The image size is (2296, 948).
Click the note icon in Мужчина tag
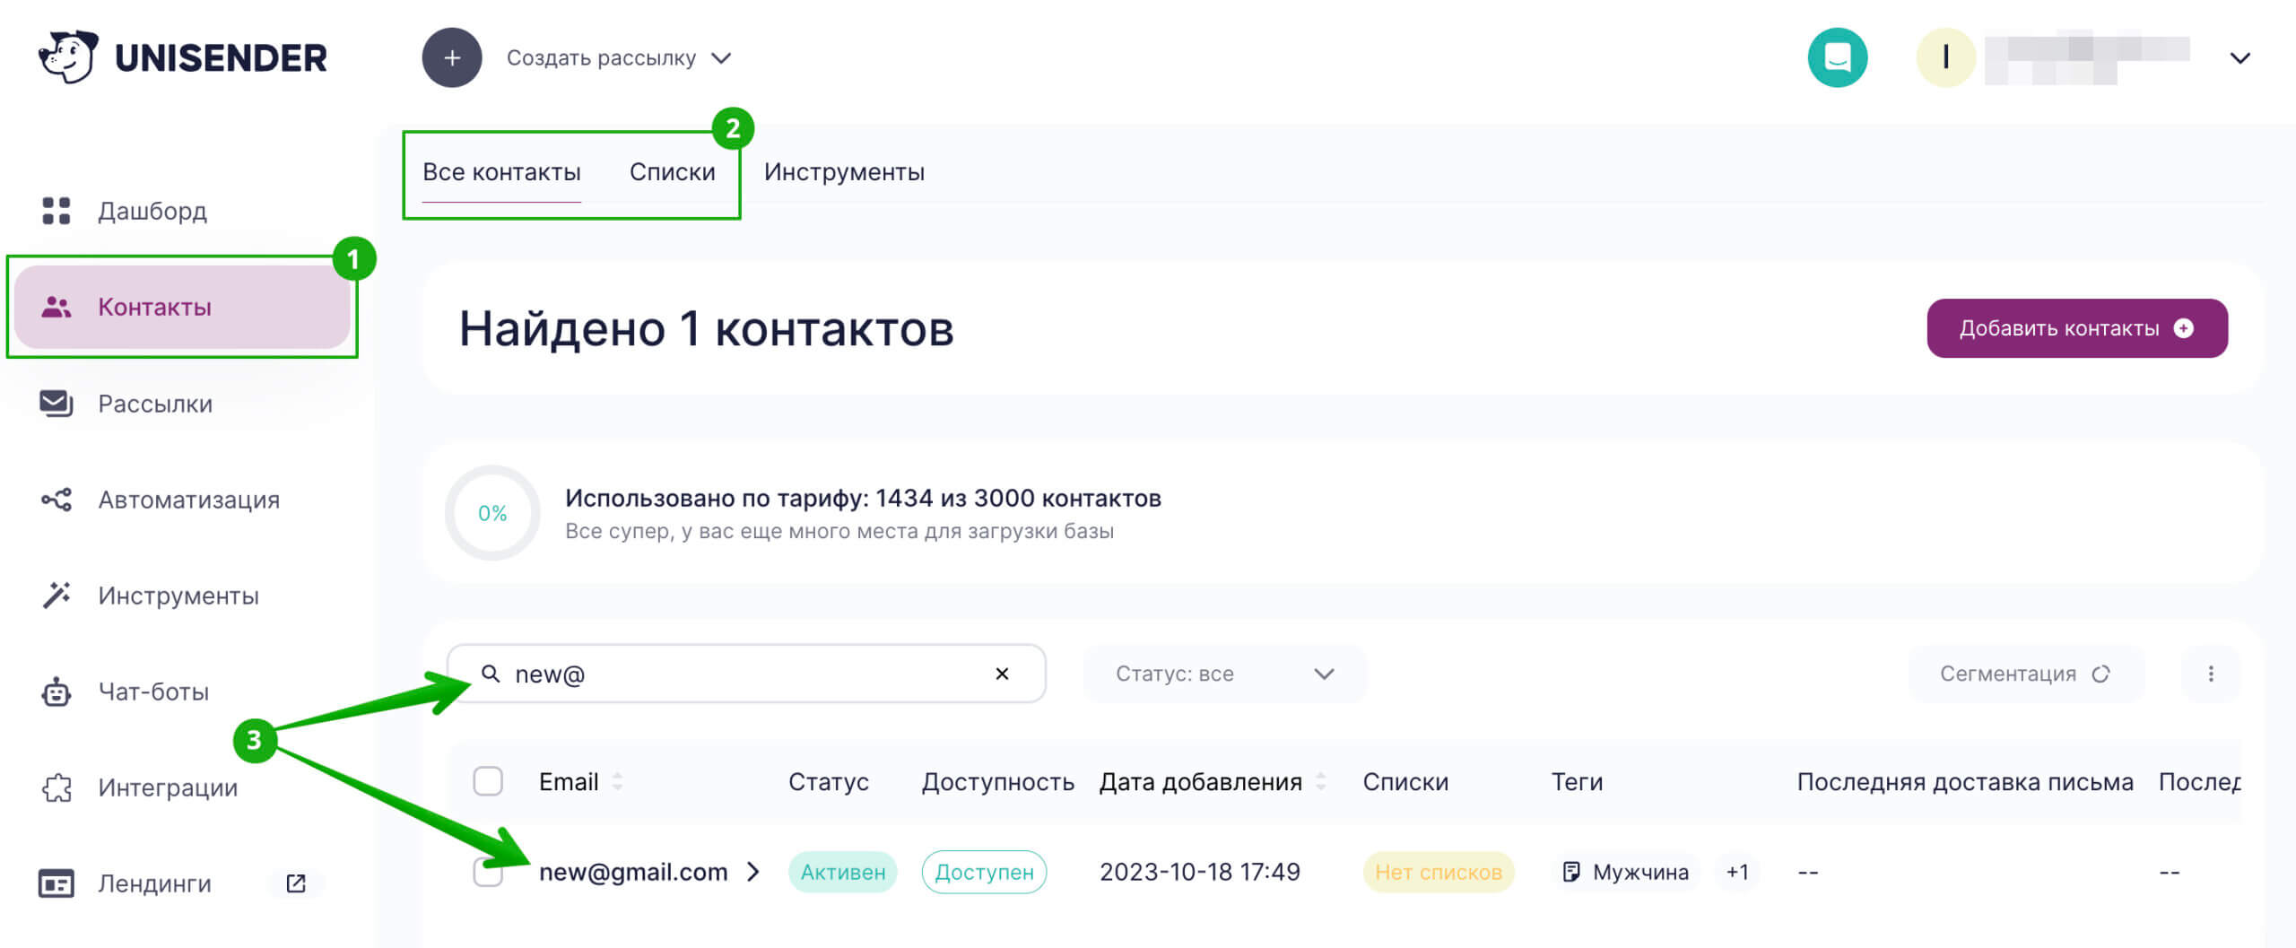(1571, 872)
